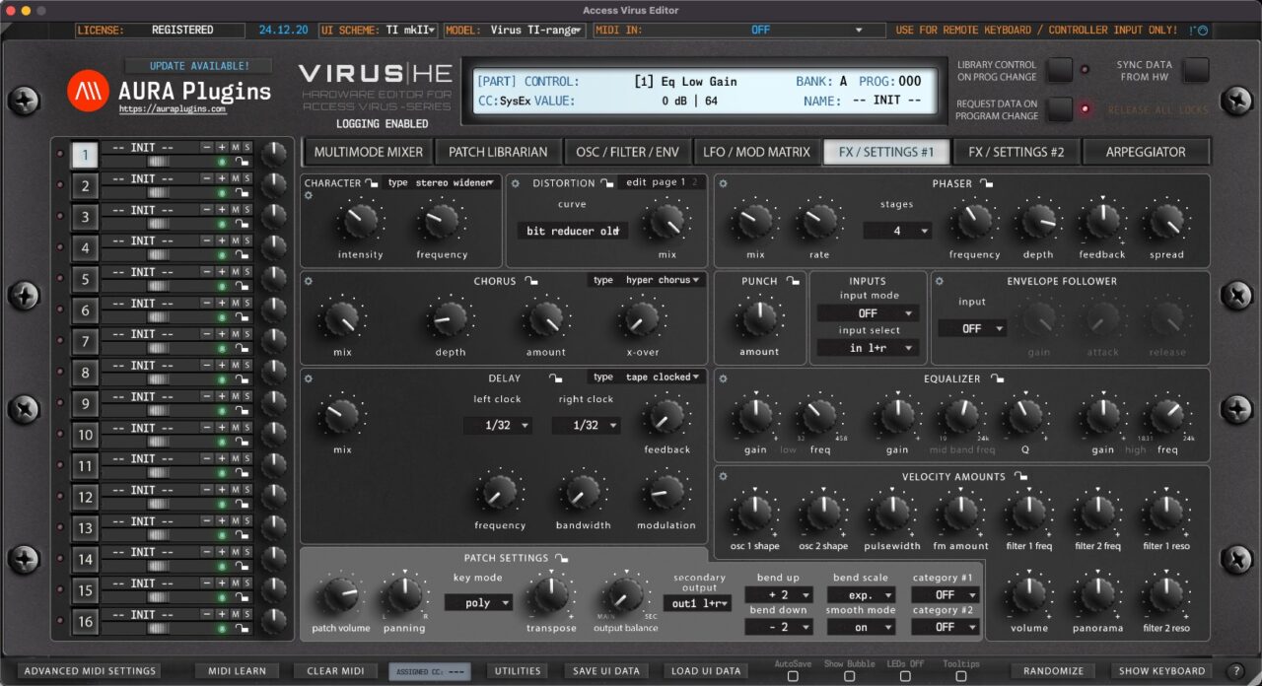
Task: Open the key mode poly dropdown
Action: tap(479, 602)
